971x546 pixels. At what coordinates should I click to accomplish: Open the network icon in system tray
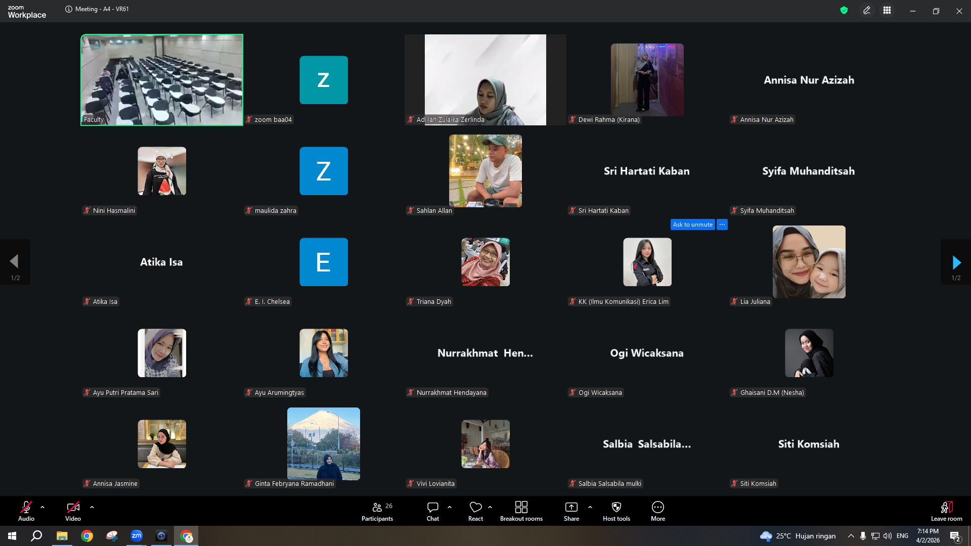[x=875, y=536]
